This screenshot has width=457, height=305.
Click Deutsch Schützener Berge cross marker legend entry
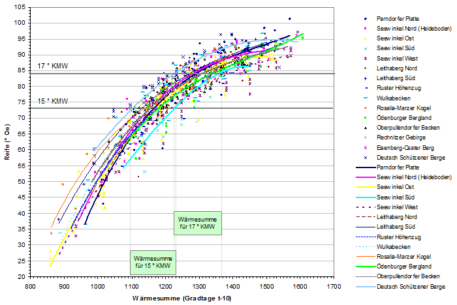405,158
